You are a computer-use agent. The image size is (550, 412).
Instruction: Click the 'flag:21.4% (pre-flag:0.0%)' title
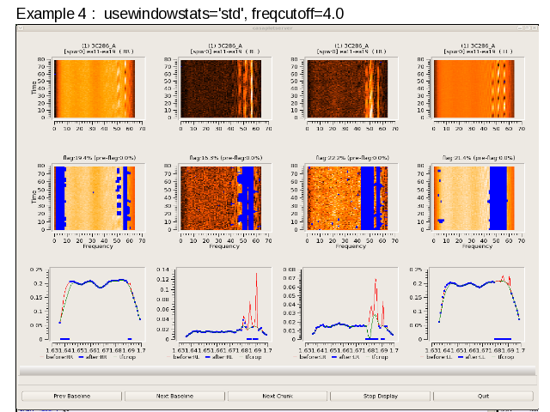point(479,158)
